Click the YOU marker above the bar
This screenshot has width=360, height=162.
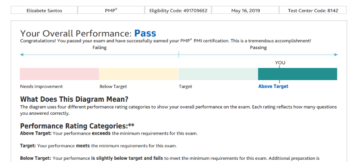click(x=280, y=63)
